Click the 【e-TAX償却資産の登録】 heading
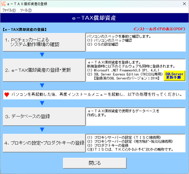Viewport: 189px width, 174px height. pyautogui.click(x=25, y=30)
